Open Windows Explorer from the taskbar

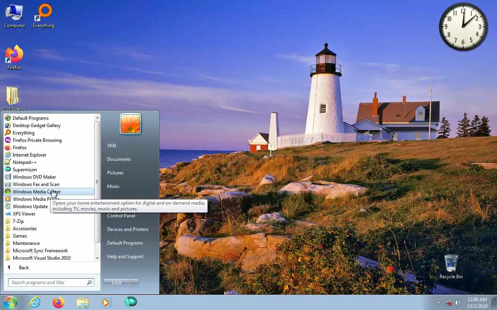pos(83,302)
